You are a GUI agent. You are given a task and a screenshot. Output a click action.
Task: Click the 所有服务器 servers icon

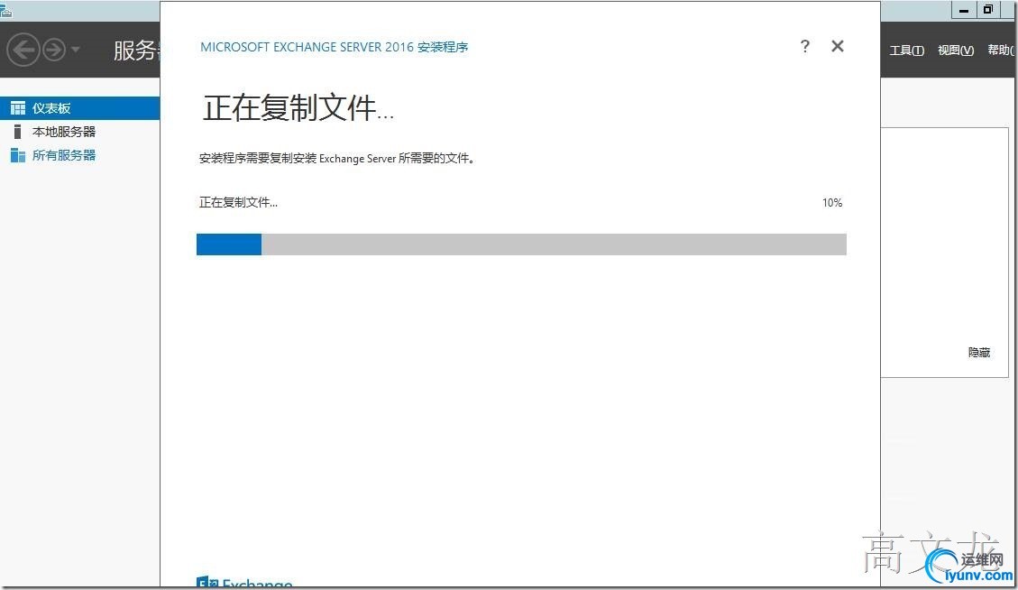(x=17, y=155)
